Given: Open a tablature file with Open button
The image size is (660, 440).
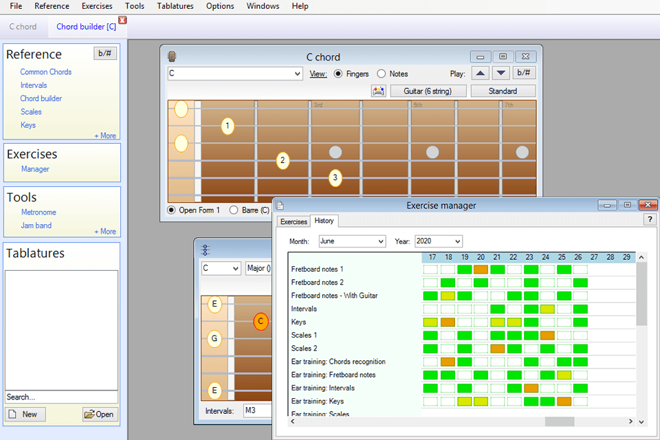Looking at the screenshot, I should tap(100, 414).
